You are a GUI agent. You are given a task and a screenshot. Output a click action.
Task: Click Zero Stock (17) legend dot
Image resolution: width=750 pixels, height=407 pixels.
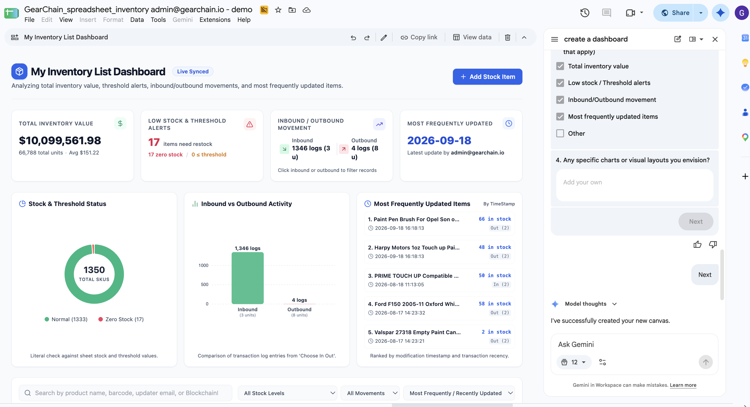(101, 320)
